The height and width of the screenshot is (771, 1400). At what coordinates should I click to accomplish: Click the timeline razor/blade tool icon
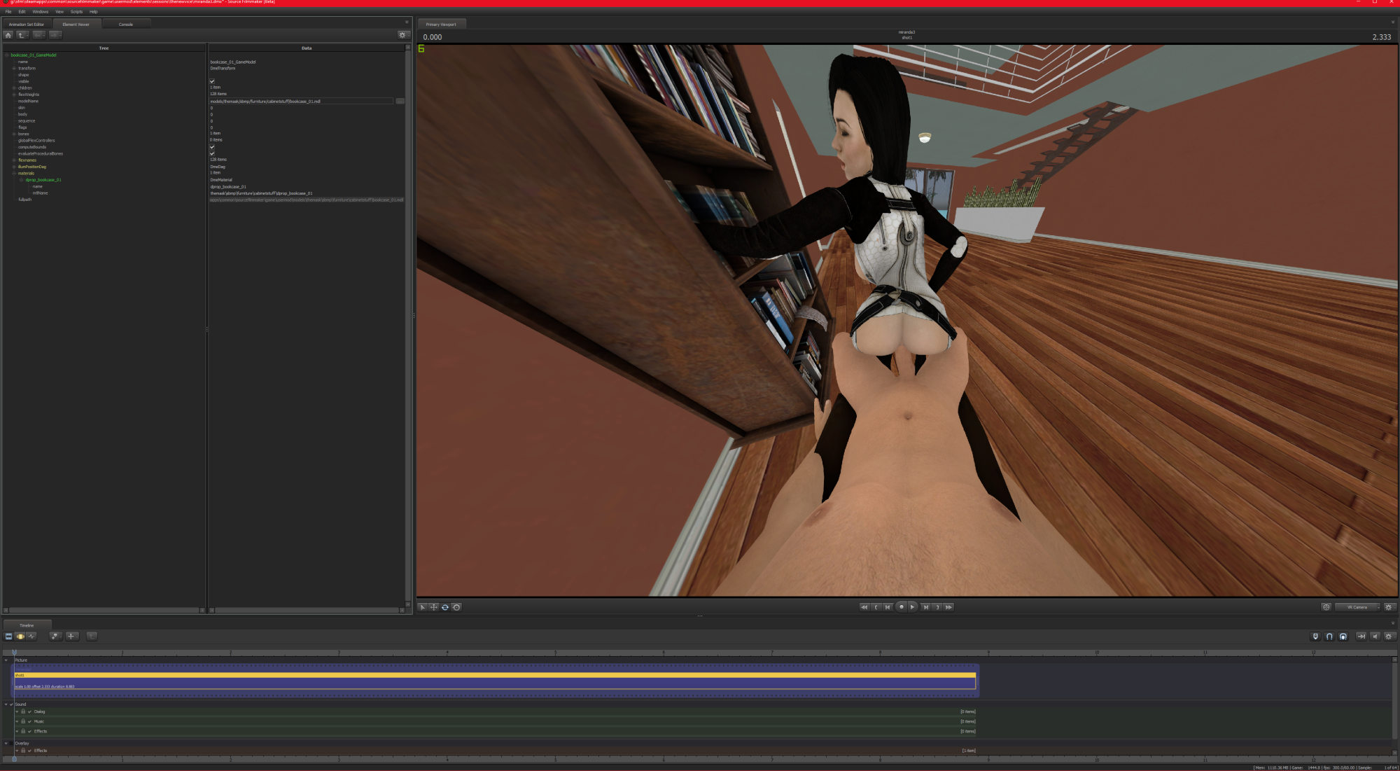(x=55, y=637)
